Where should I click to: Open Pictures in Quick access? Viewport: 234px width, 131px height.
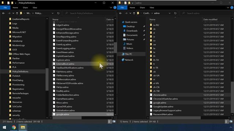pyautogui.click(x=130, y=40)
